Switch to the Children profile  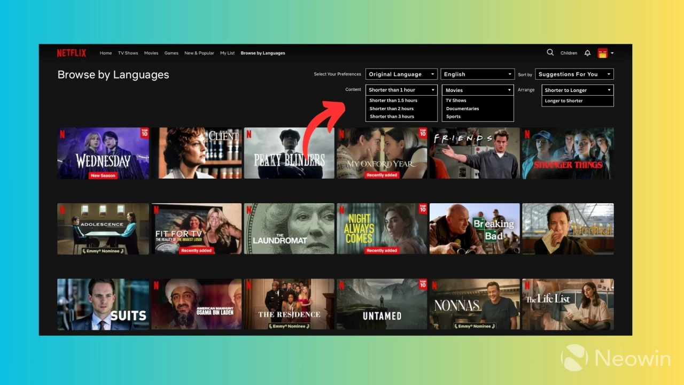pos(569,52)
